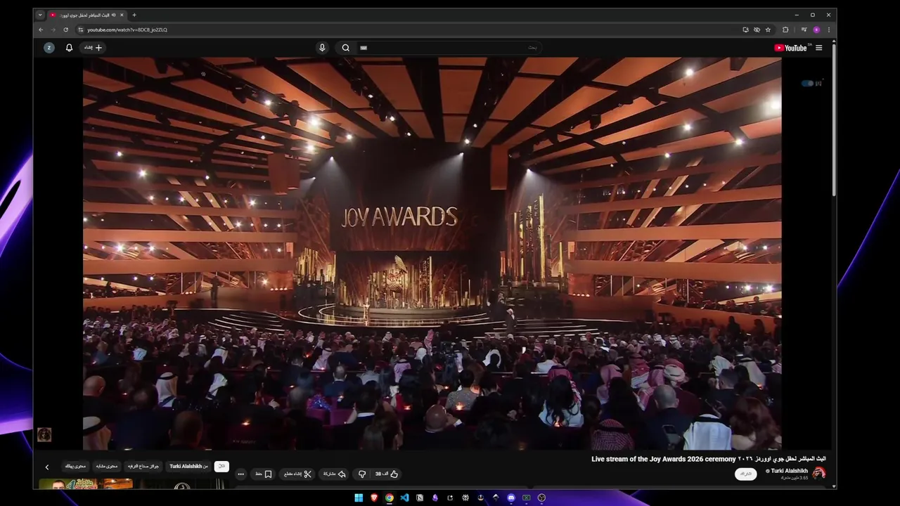
Task: Mute the audio-playing YouTube tab
Action: coord(113,15)
